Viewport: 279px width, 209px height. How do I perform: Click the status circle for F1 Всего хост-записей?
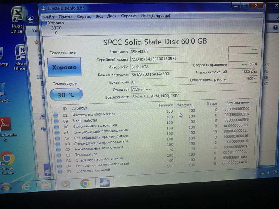(60, 172)
